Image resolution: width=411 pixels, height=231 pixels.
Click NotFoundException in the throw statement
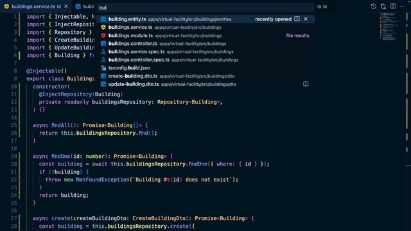tap(103, 180)
